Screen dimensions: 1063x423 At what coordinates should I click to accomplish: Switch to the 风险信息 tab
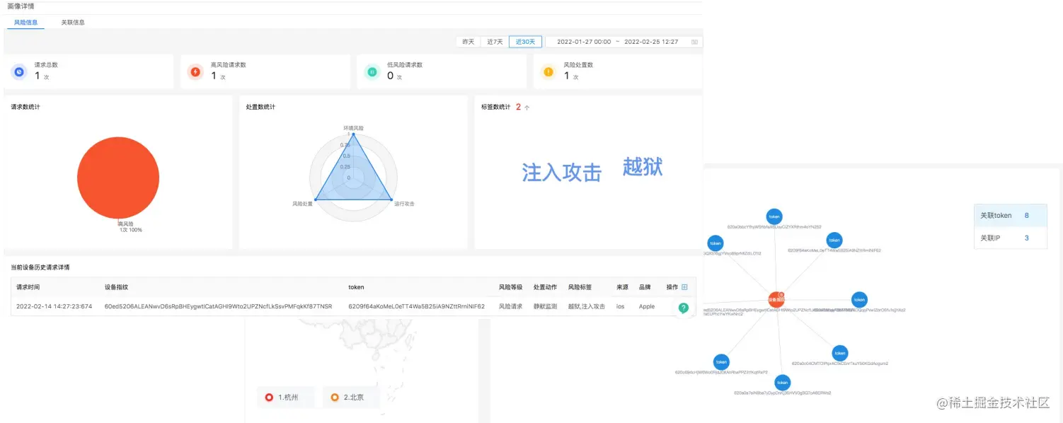[x=26, y=23]
